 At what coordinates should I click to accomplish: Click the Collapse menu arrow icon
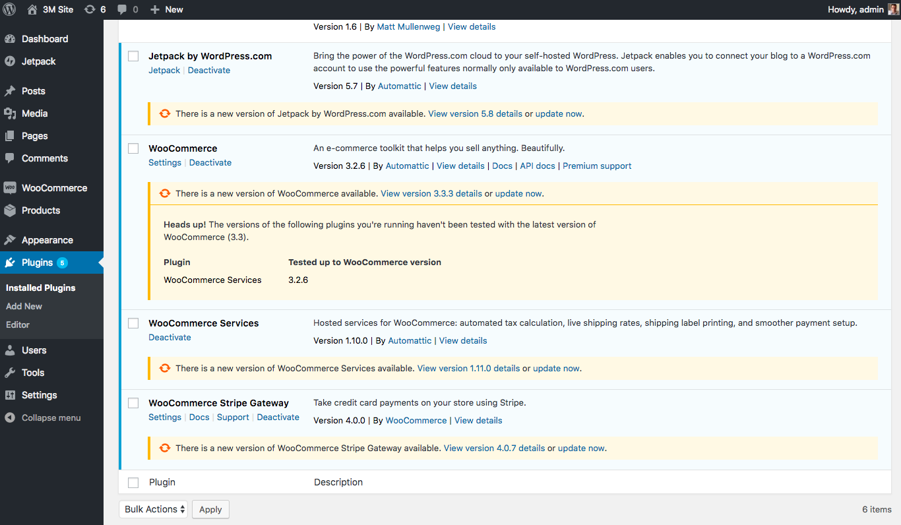click(x=10, y=417)
